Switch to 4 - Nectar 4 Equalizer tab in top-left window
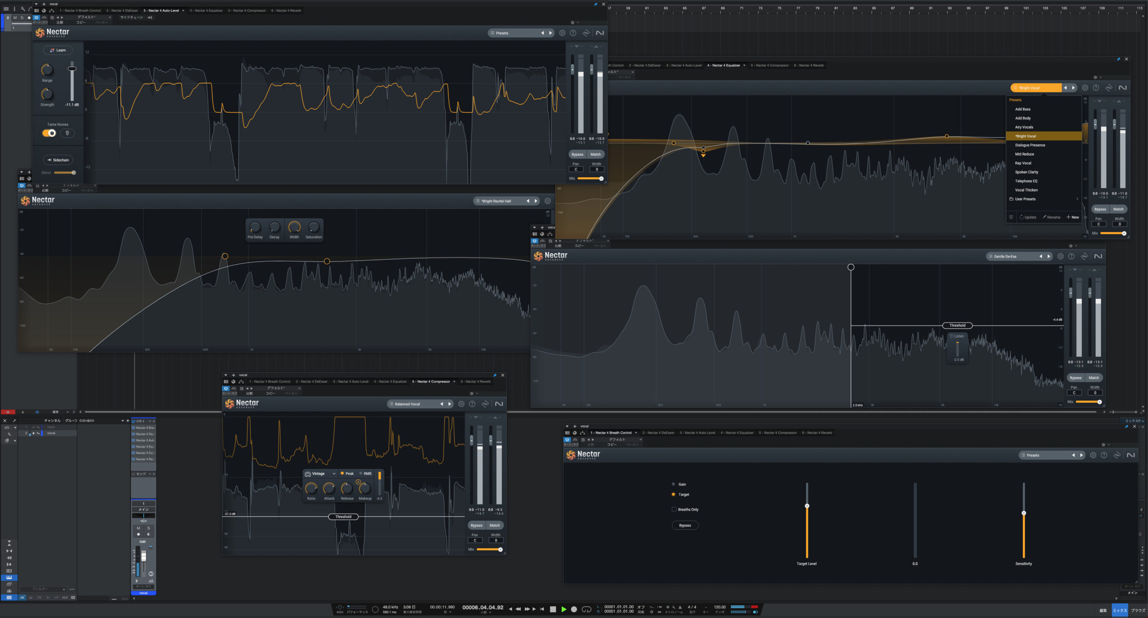This screenshot has height=618, width=1148. (x=206, y=10)
